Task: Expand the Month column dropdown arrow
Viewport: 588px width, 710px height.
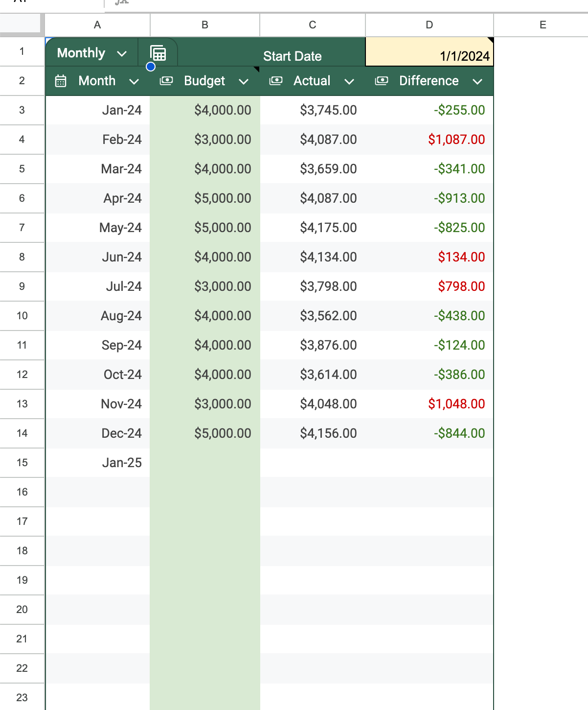Action: coord(134,81)
